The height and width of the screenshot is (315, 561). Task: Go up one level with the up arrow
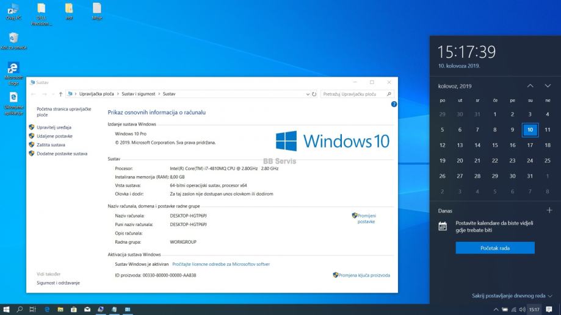click(x=60, y=94)
